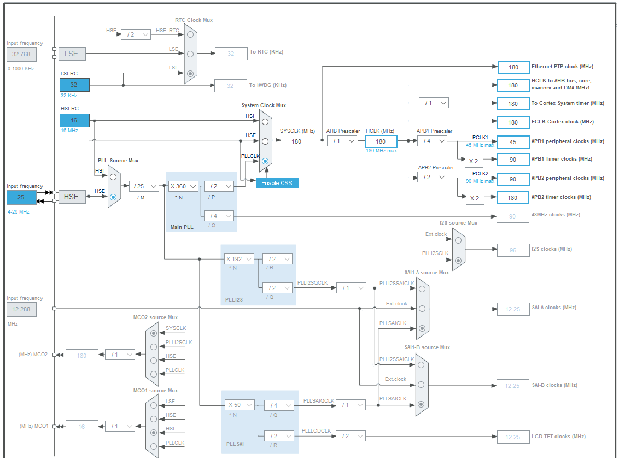Click the SYSCLK value field
This screenshot has width=619, height=460.
click(297, 141)
